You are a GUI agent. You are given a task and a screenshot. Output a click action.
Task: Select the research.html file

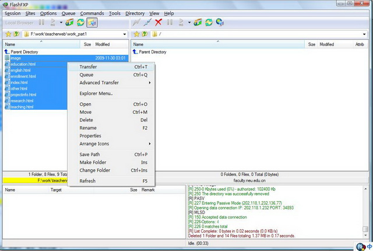coord(22,101)
